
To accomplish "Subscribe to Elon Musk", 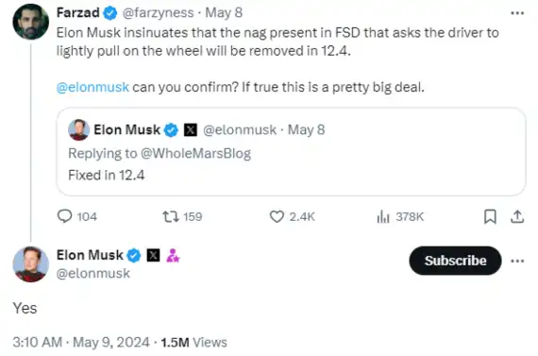I will tap(455, 261).
